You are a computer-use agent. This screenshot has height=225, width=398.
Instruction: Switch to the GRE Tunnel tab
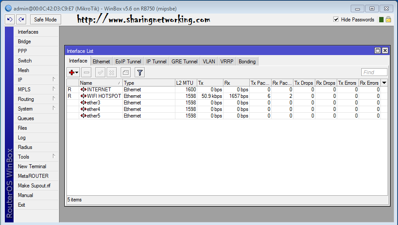pos(185,62)
